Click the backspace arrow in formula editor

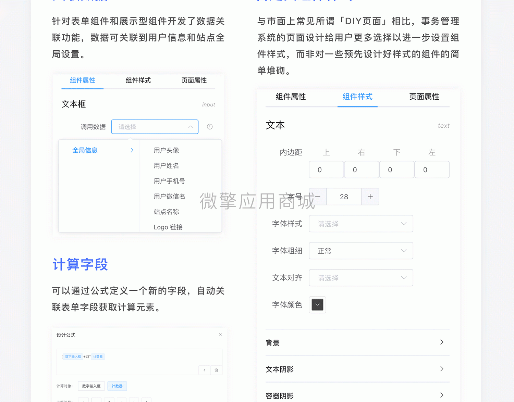(x=205, y=370)
